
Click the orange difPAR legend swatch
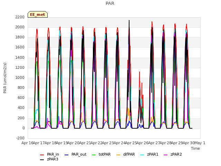pyautogui.click(x=118, y=155)
